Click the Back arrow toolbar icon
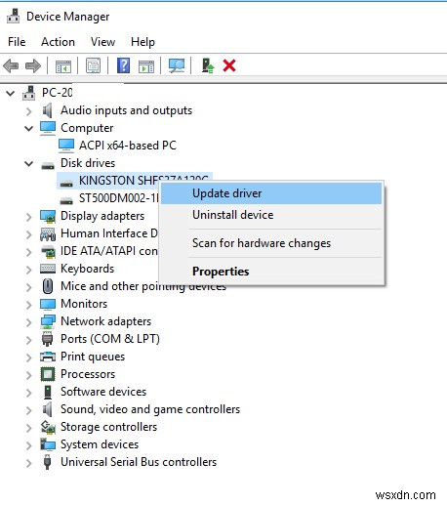The width and height of the screenshot is (447, 505). pyautogui.click(x=11, y=65)
